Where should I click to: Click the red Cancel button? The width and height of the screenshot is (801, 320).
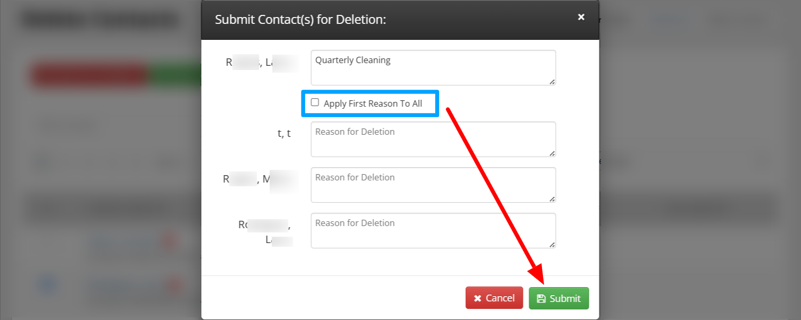[494, 298]
